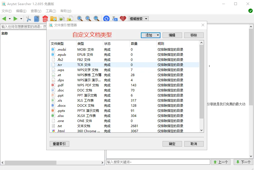The height and width of the screenshot is (170, 254).
Task: Sort by the 类型 column header
Action: coord(89,43)
